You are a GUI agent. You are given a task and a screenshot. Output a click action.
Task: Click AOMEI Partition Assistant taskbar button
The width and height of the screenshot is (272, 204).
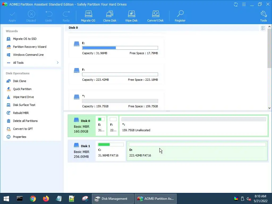156,199
